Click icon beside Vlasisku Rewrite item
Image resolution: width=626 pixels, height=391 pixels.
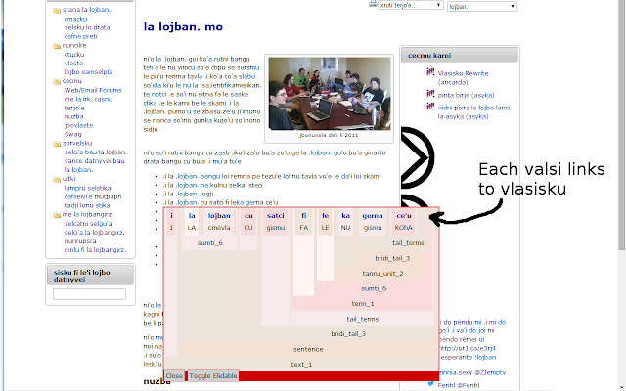[429, 72]
